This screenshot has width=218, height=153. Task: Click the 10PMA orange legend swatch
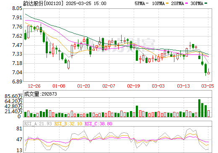point(167,3)
